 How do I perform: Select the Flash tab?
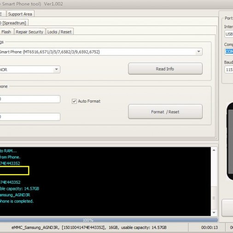click(x=6, y=32)
